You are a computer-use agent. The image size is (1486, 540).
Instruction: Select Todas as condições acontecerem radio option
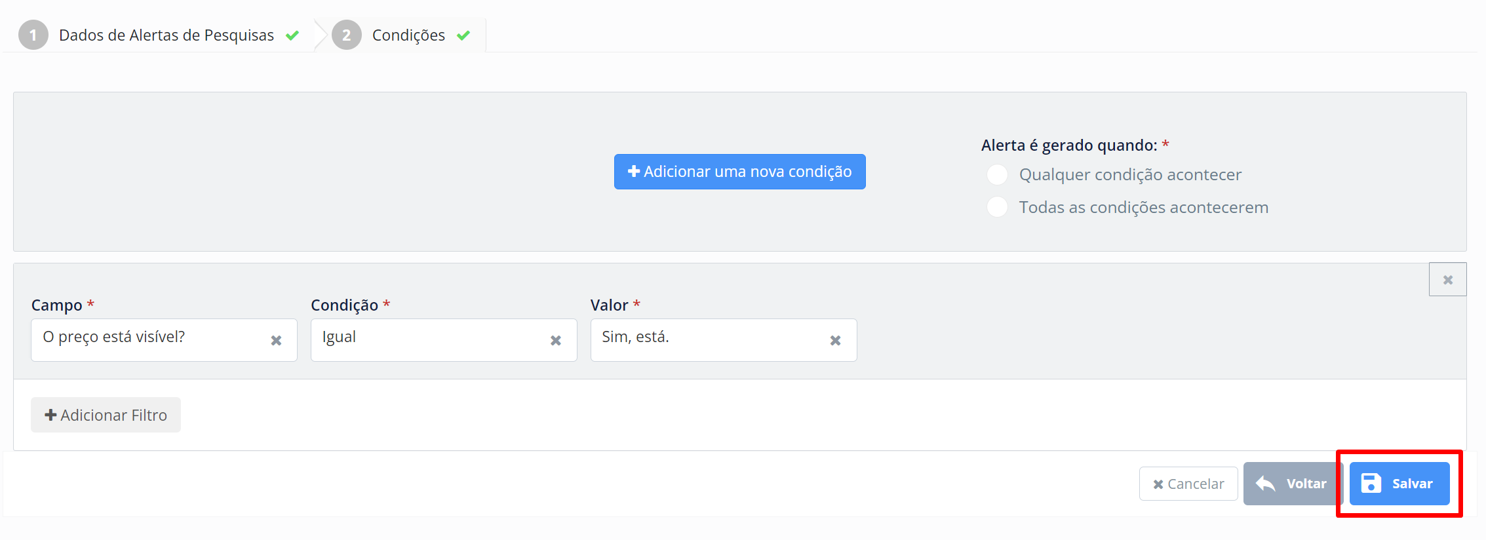[997, 207]
